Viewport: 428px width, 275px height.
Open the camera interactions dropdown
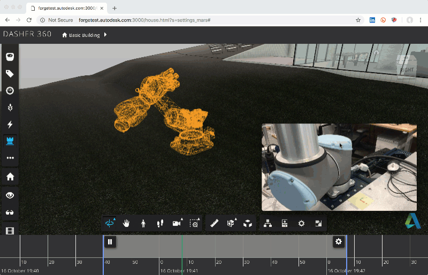pos(177,223)
